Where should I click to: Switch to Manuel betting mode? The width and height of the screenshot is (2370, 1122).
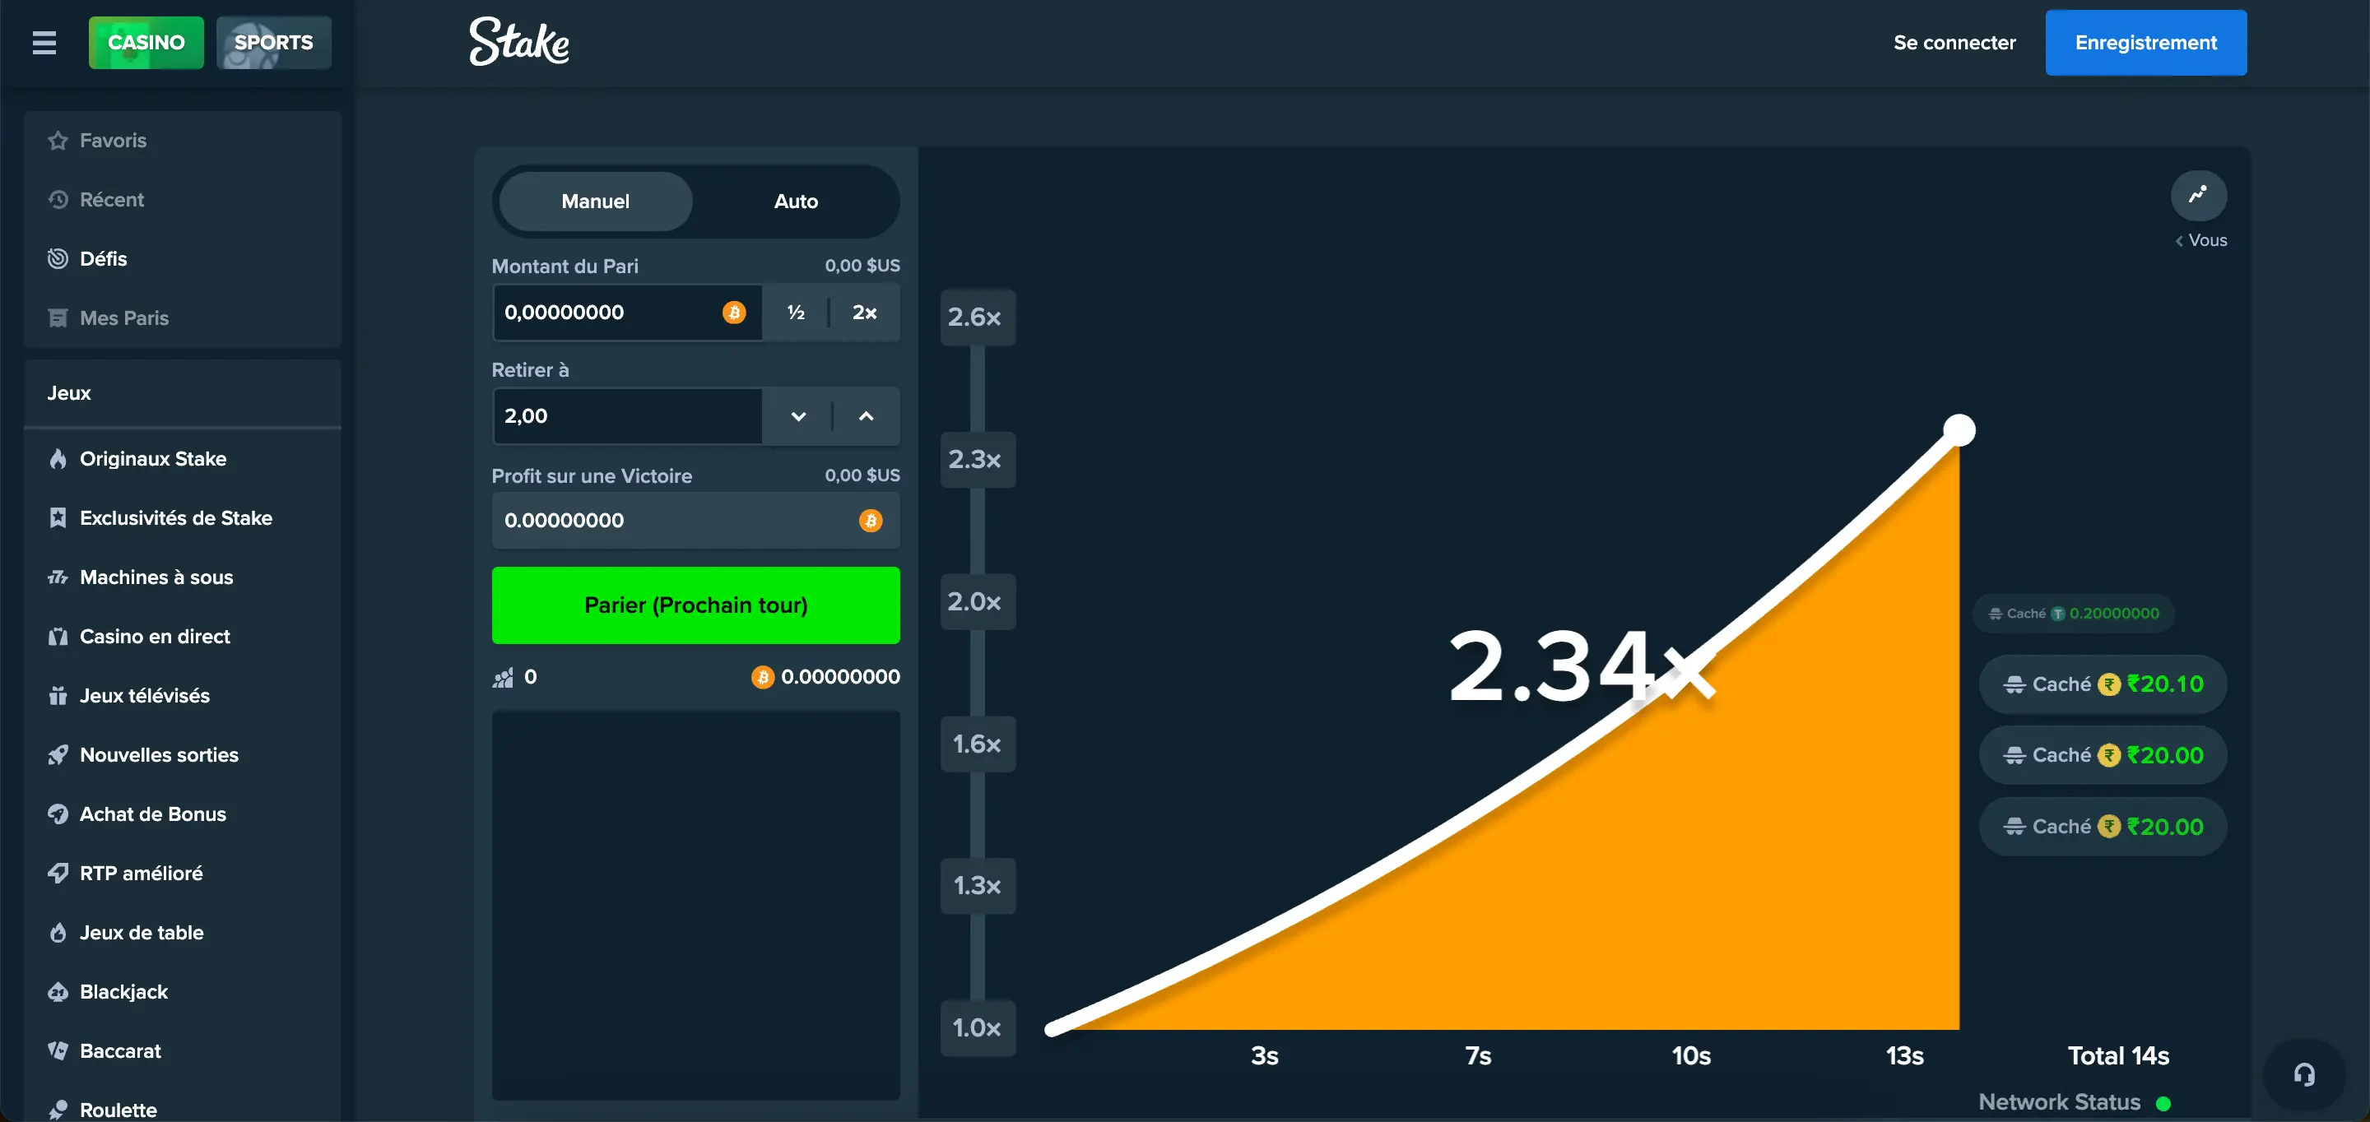pyautogui.click(x=595, y=202)
